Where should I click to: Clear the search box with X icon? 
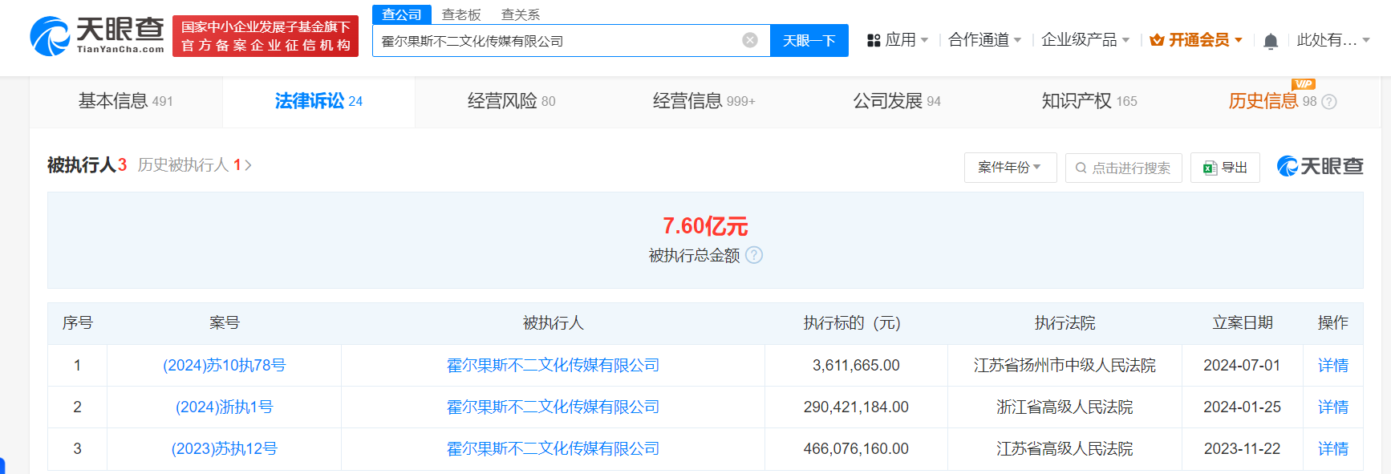(750, 40)
